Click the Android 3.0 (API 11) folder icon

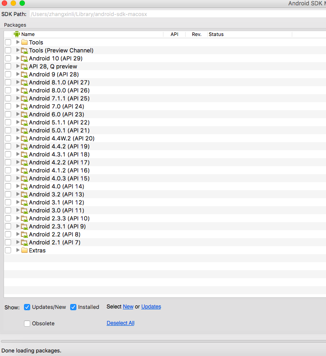[24, 211]
